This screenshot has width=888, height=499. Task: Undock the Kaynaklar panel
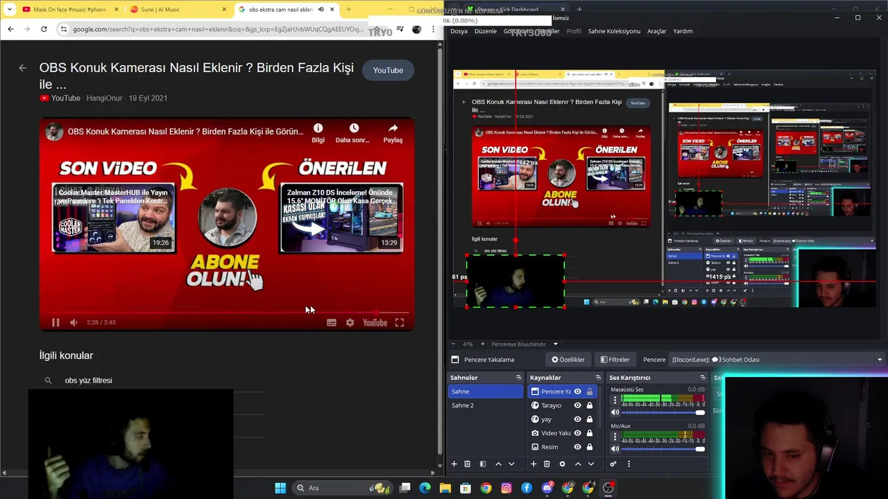tap(598, 378)
